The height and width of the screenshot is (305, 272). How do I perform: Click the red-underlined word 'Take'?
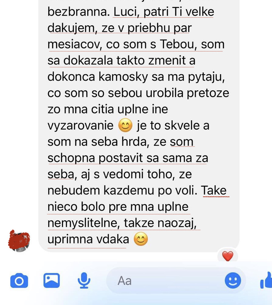coord(214,190)
